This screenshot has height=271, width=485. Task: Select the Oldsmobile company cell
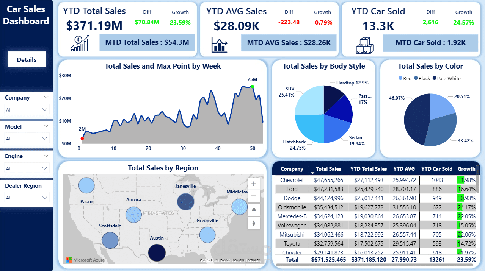[292, 207]
